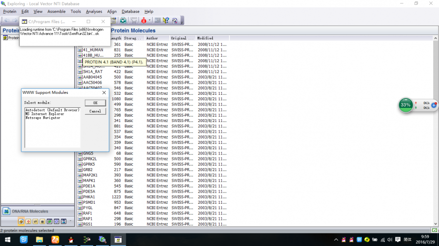Viewport: 439px width, 246px height.
Task: Click Cancel in WWW Support Modules dialog
Action: [x=95, y=111]
